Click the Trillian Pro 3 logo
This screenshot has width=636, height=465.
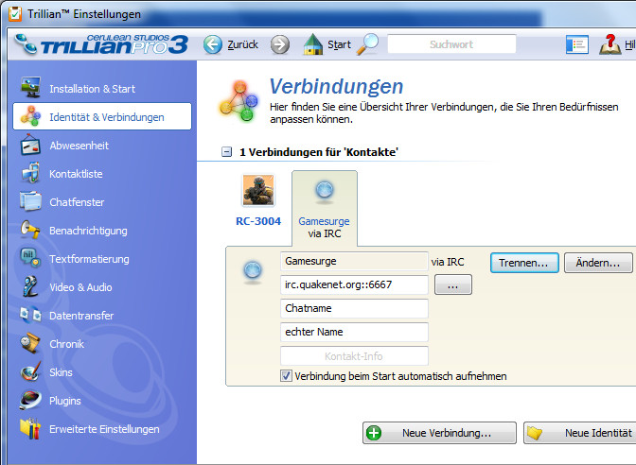point(101,44)
